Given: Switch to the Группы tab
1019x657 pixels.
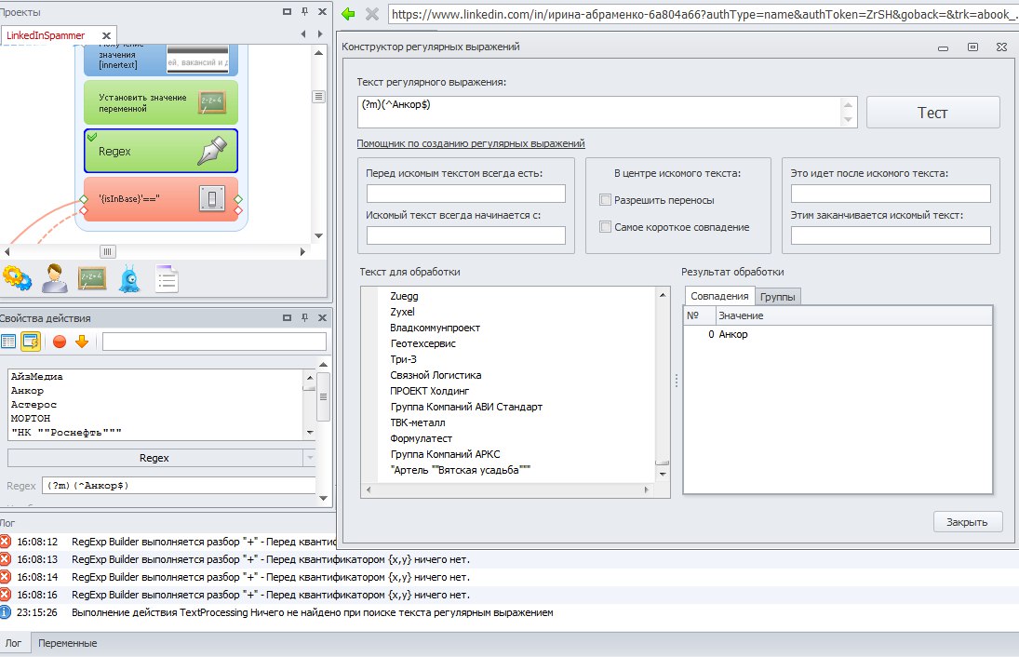Looking at the screenshot, I should pos(777,297).
